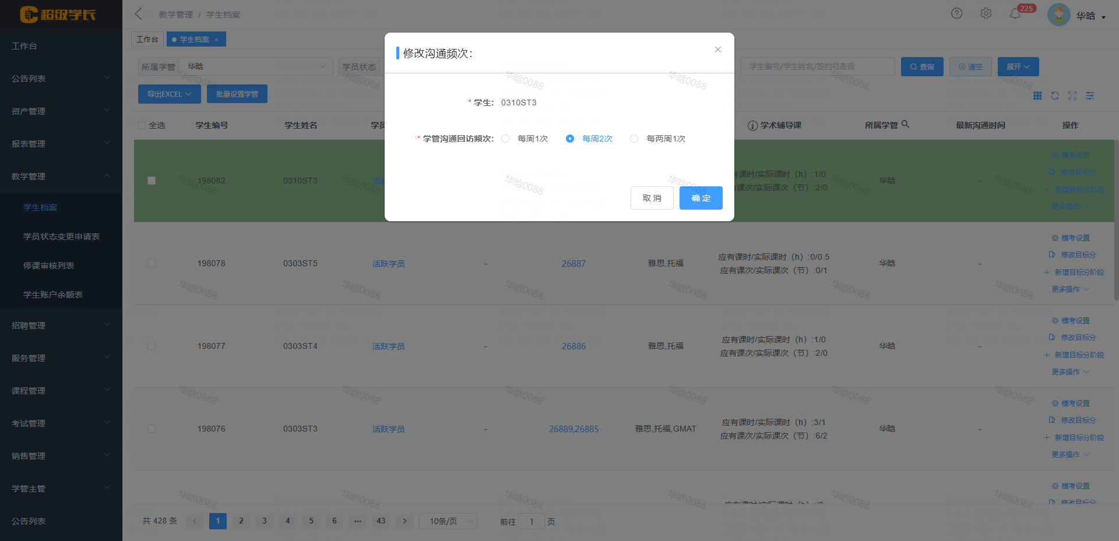The height and width of the screenshot is (541, 1119).
Task: Open the 导出EXCEL dropdown
Action: [x=169, y=94]
